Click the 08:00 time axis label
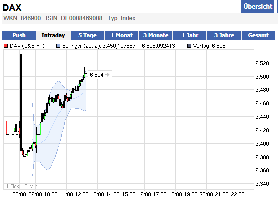 [x=19, y=194]
